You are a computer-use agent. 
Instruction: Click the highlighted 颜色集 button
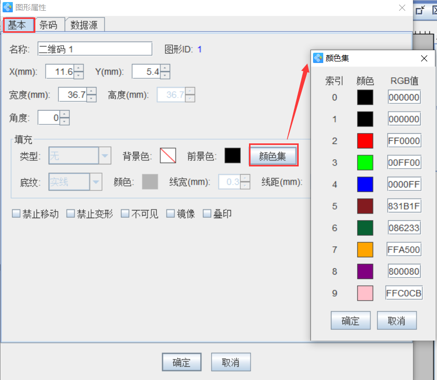pos(273,155)
